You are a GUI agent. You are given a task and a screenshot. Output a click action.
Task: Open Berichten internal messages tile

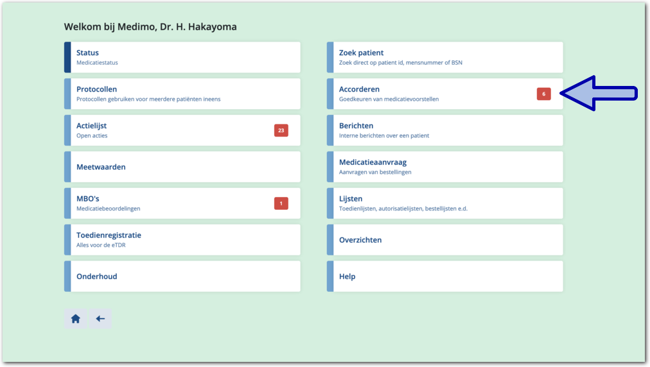point(444,131)
